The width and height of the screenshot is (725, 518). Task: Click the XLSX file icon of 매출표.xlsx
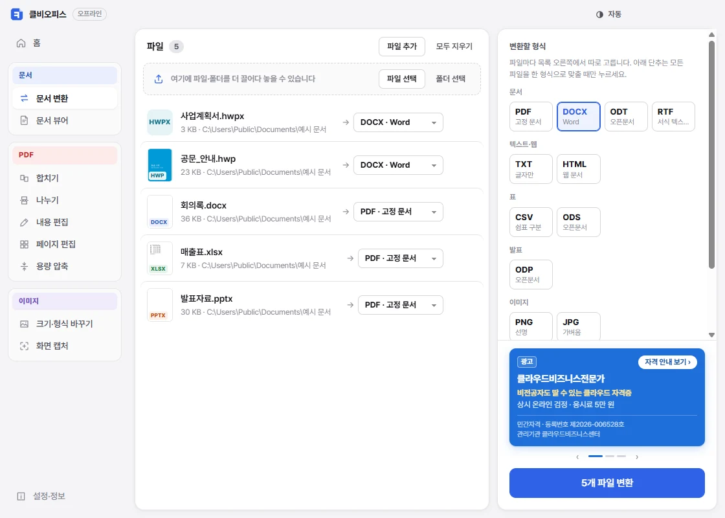click(159, 258)
